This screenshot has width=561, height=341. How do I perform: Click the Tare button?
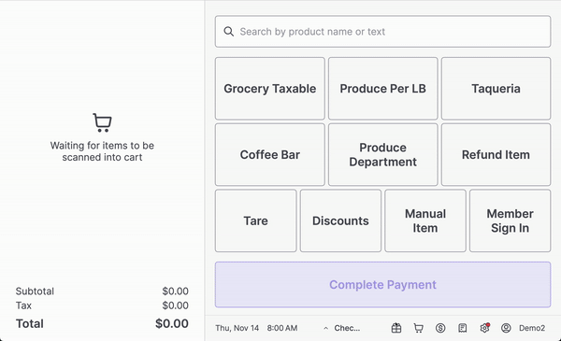(x=256, y=220)
